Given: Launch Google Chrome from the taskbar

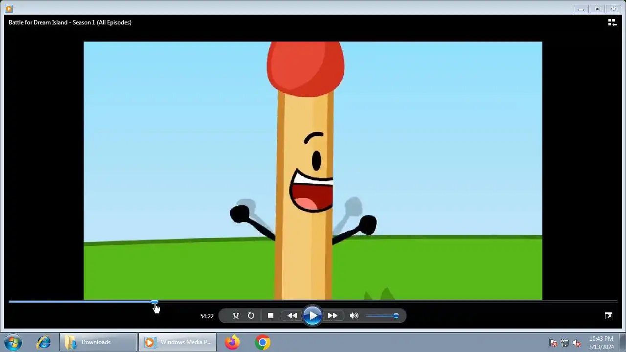Looking at the screenshot, I should pyautogui.click(x=263, y=342).
